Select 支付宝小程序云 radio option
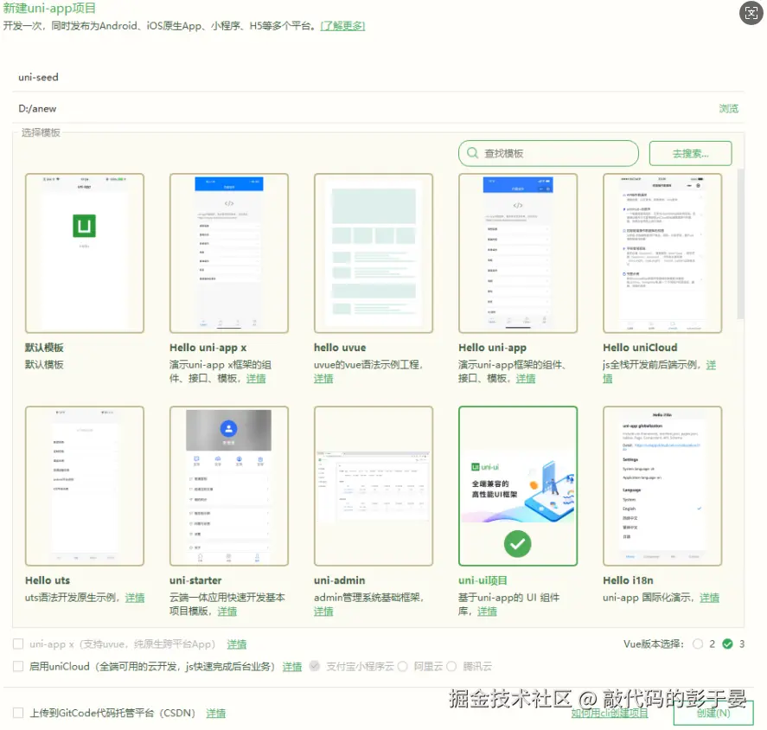Screen dimensions: 767x730 coord(315,666)
